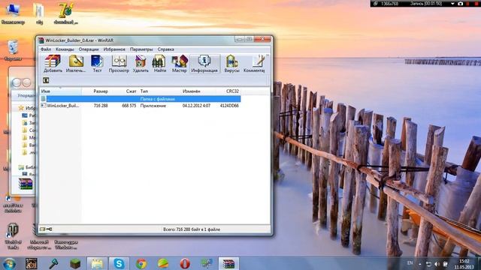This screenshot has width=481, height=270.
Task: Click the CRC value 4124DD66
Action: (229, 106)
